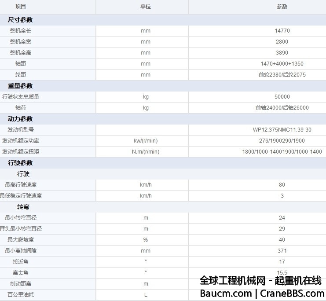326x301 pixels.
Task: Click the 最大爬坡度 row label
Action: coord(21,240)
